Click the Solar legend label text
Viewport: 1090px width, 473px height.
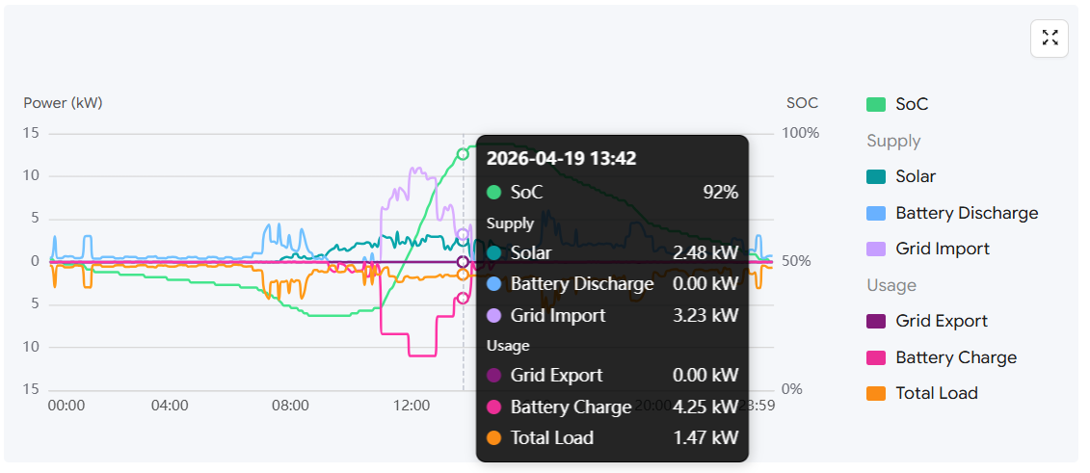(915, 176)
